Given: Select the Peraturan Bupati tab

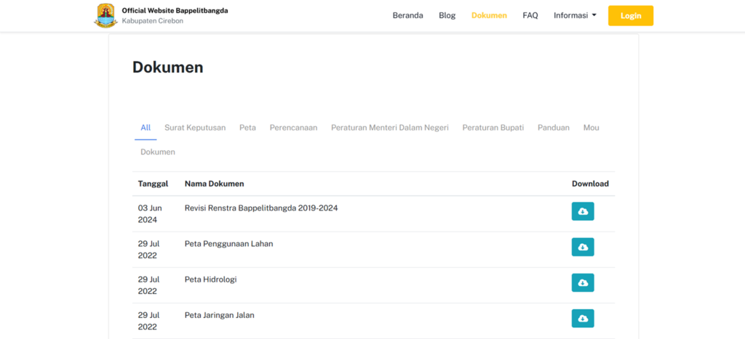Looking at the screenshot, I should coord(493,128).
